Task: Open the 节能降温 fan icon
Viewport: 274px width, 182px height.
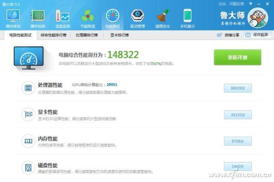Action: [88, 16]
